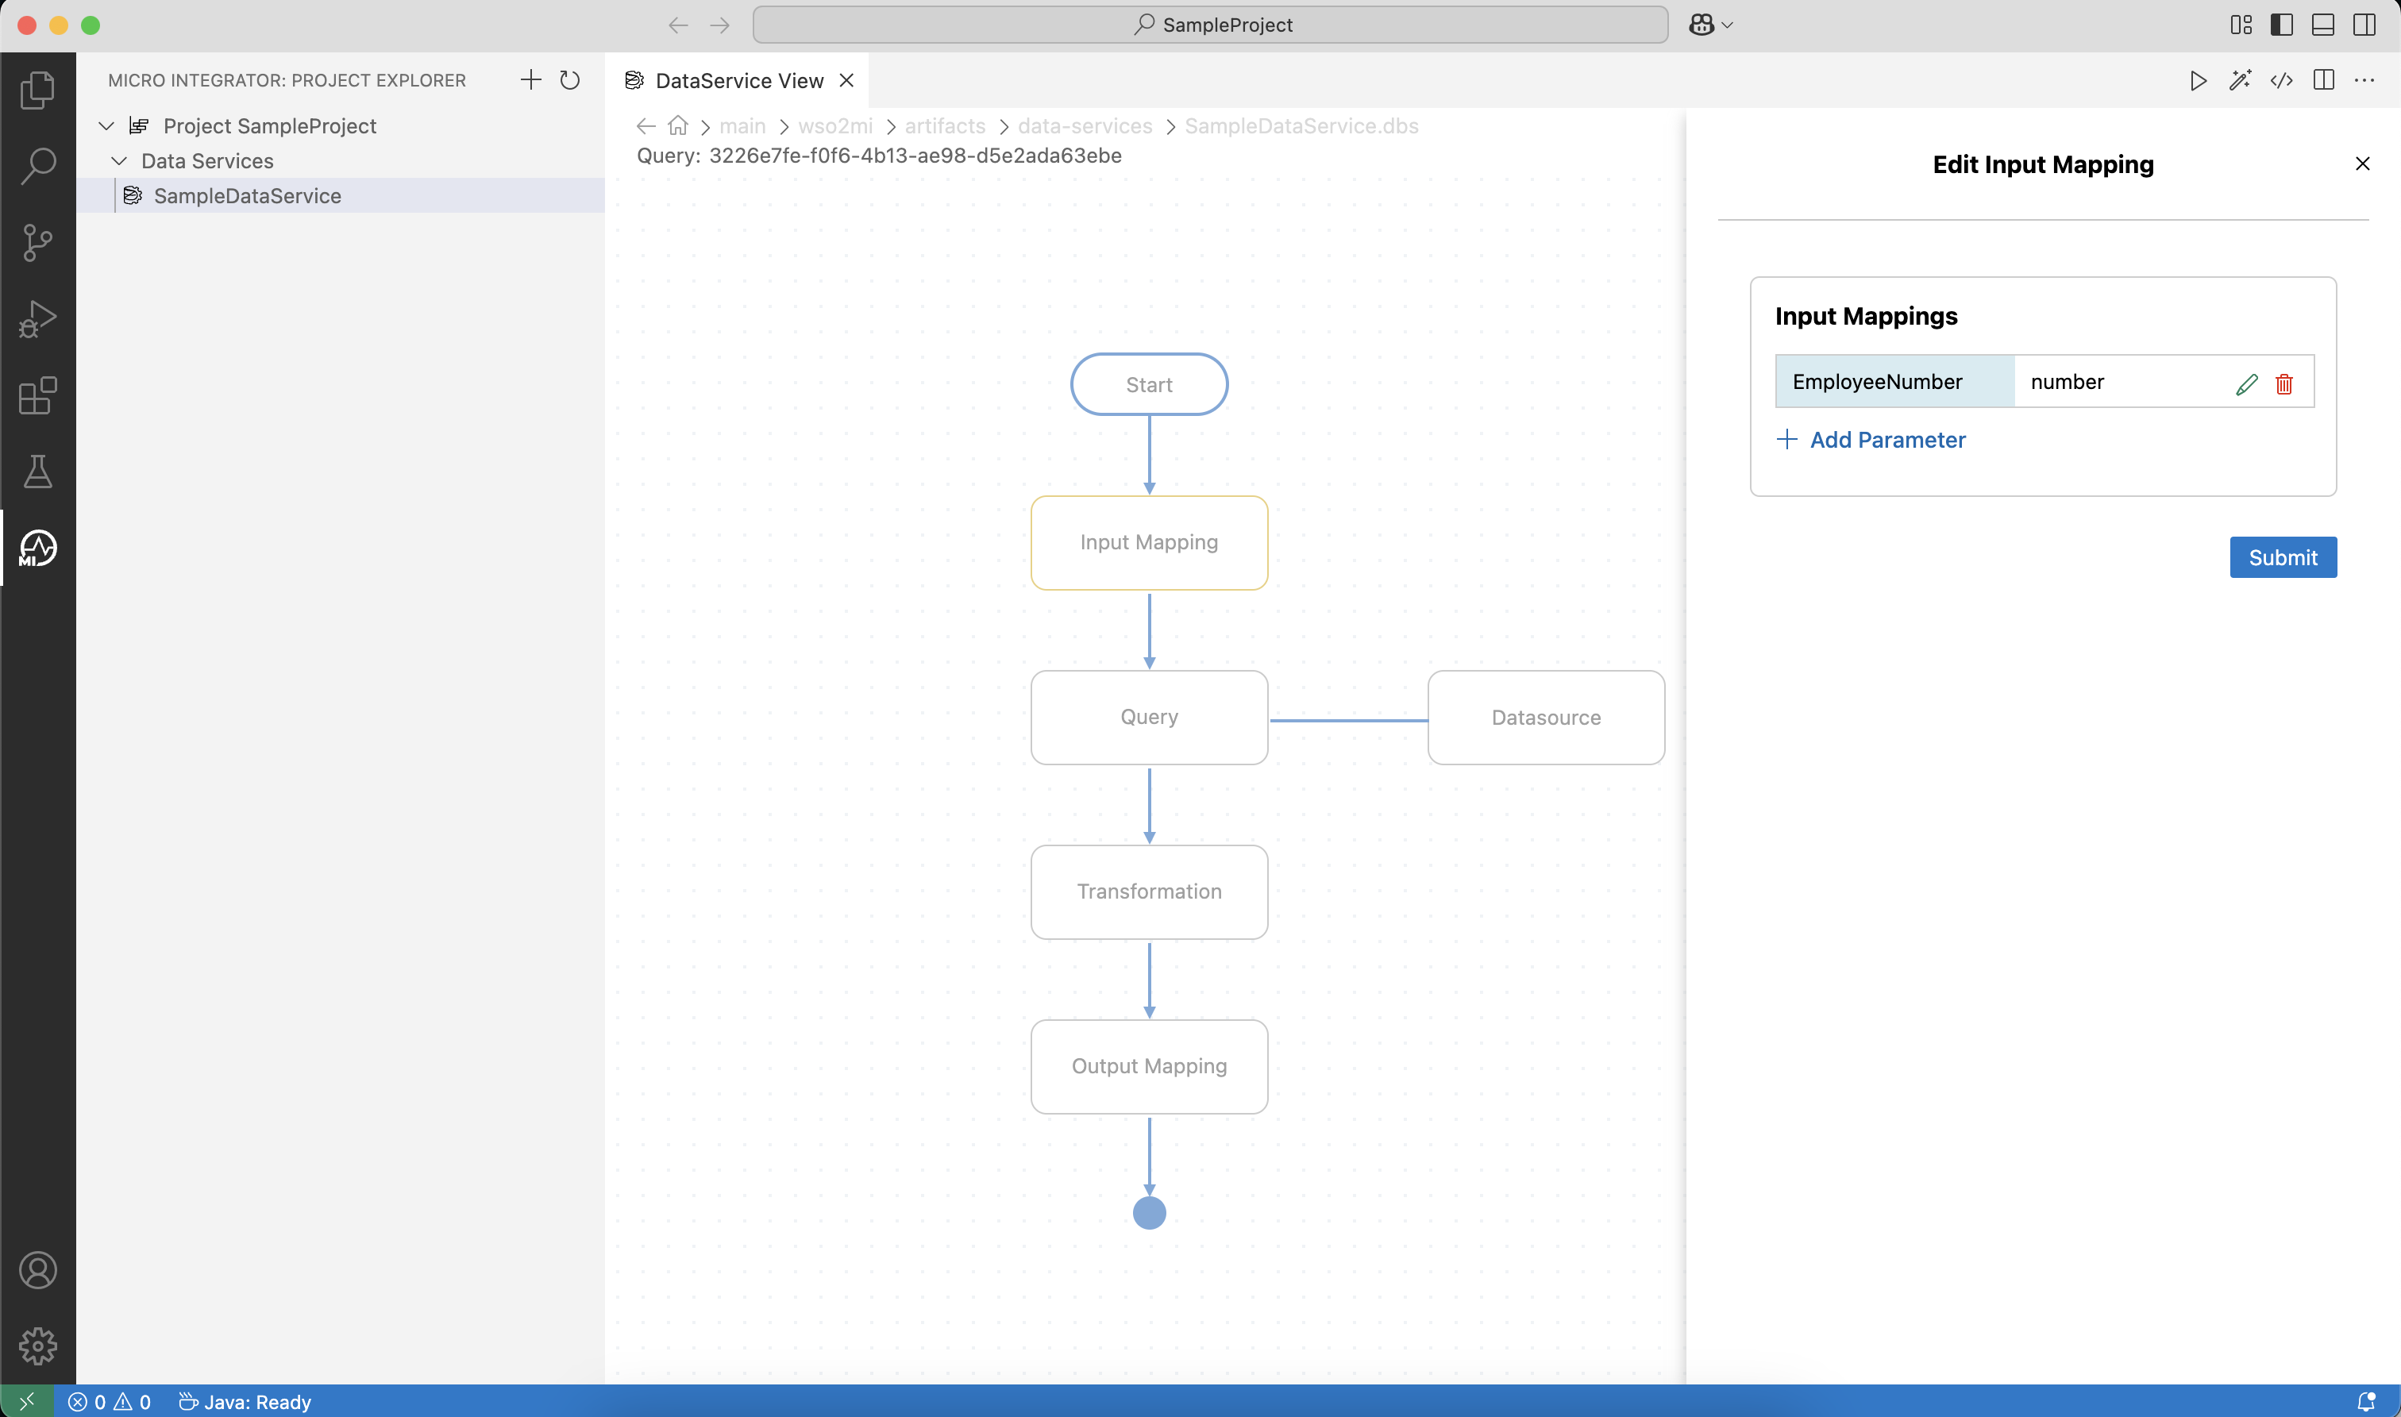2401x1417 pixels.
Task: Toggle the primary sidebar visibility
Action: 2282,25
